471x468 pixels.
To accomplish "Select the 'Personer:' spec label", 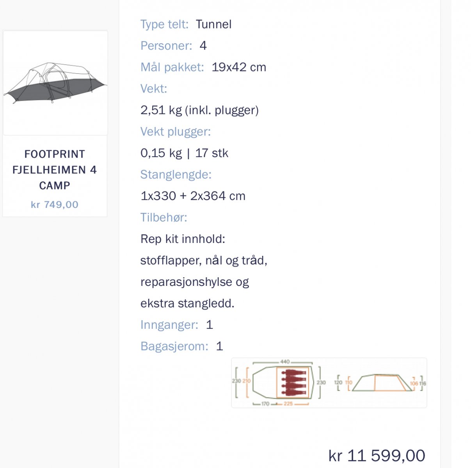I will [x=166, y=46].
